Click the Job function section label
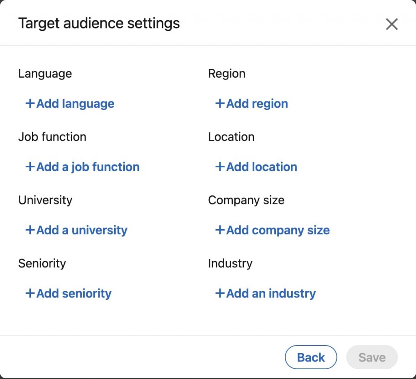Image resolution: width=416 pixels, height=379 pixels. (52, 137)
